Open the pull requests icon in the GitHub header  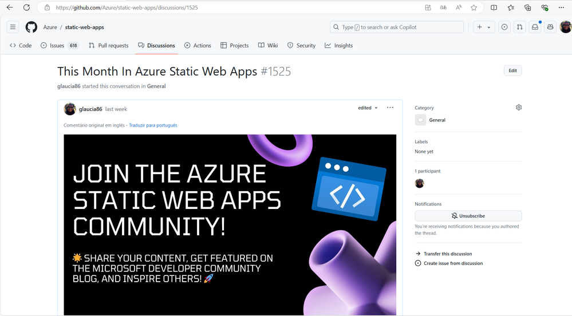520,27
